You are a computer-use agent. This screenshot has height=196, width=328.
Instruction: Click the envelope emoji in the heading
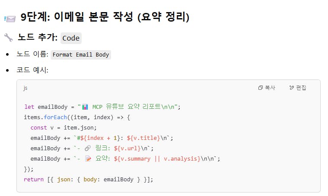pyautogui.click(x=10, y=18)
